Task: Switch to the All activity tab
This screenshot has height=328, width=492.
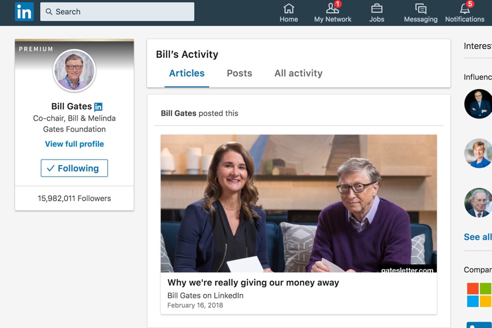Action: pyautogui.click(x=298, y=73)
